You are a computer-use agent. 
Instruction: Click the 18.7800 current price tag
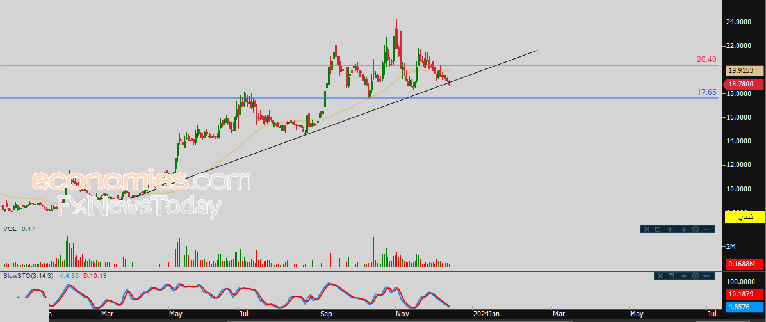pyautogui.click(x=744, y=84)
